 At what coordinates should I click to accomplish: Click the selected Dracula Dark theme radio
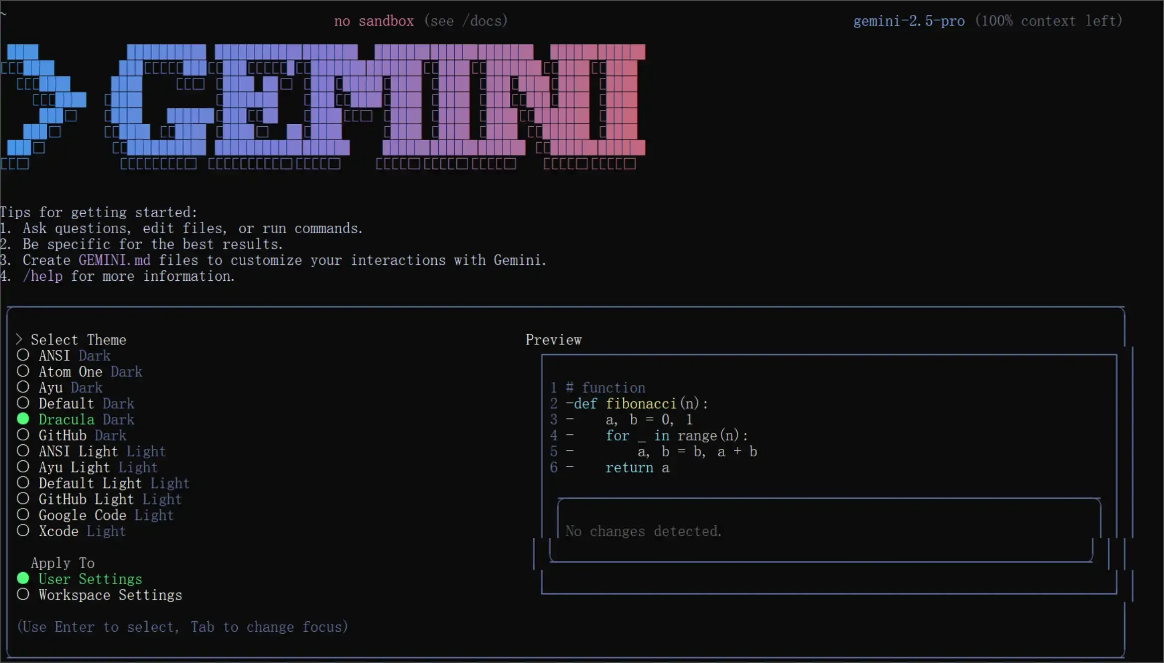click(x=23, y=419)
